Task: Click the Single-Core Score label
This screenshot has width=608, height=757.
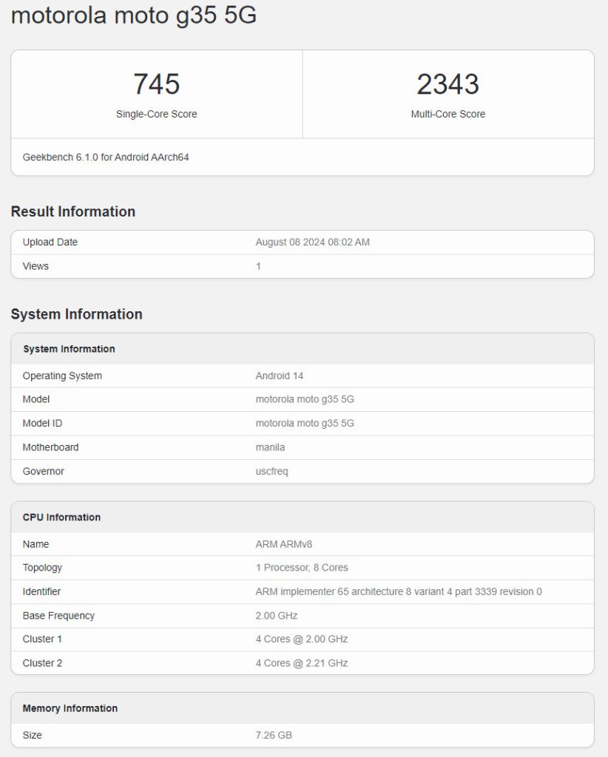Action: [156, 114]
